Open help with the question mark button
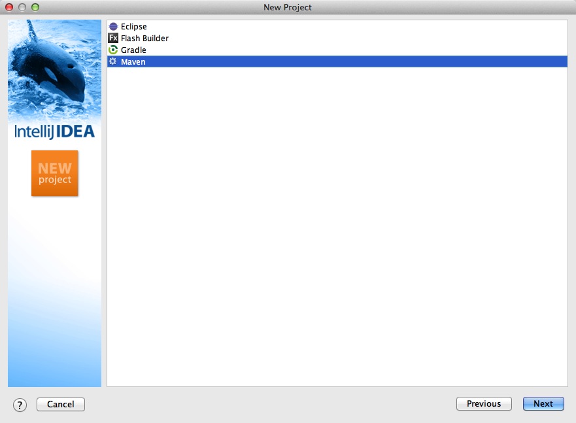576x423 pixels. [x=20, y=405]
